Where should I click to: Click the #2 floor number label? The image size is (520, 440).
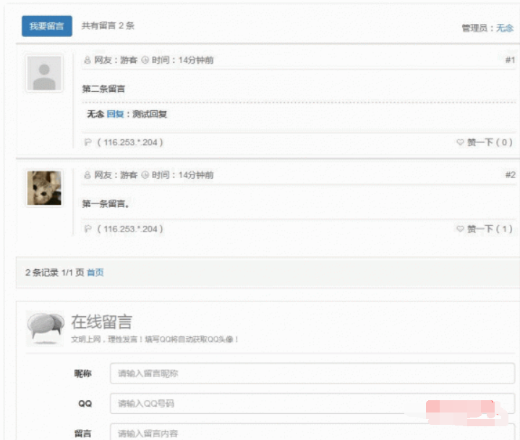coord(510,175)
